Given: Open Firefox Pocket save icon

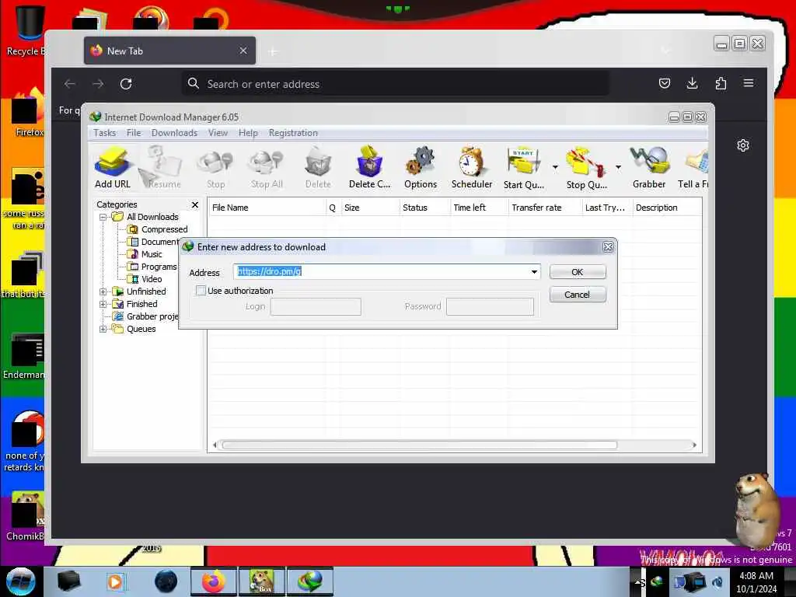Looking at the screenshot, I should [665, 83].
